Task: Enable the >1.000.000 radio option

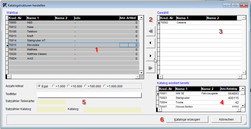Action: click(x=105, y=86)
